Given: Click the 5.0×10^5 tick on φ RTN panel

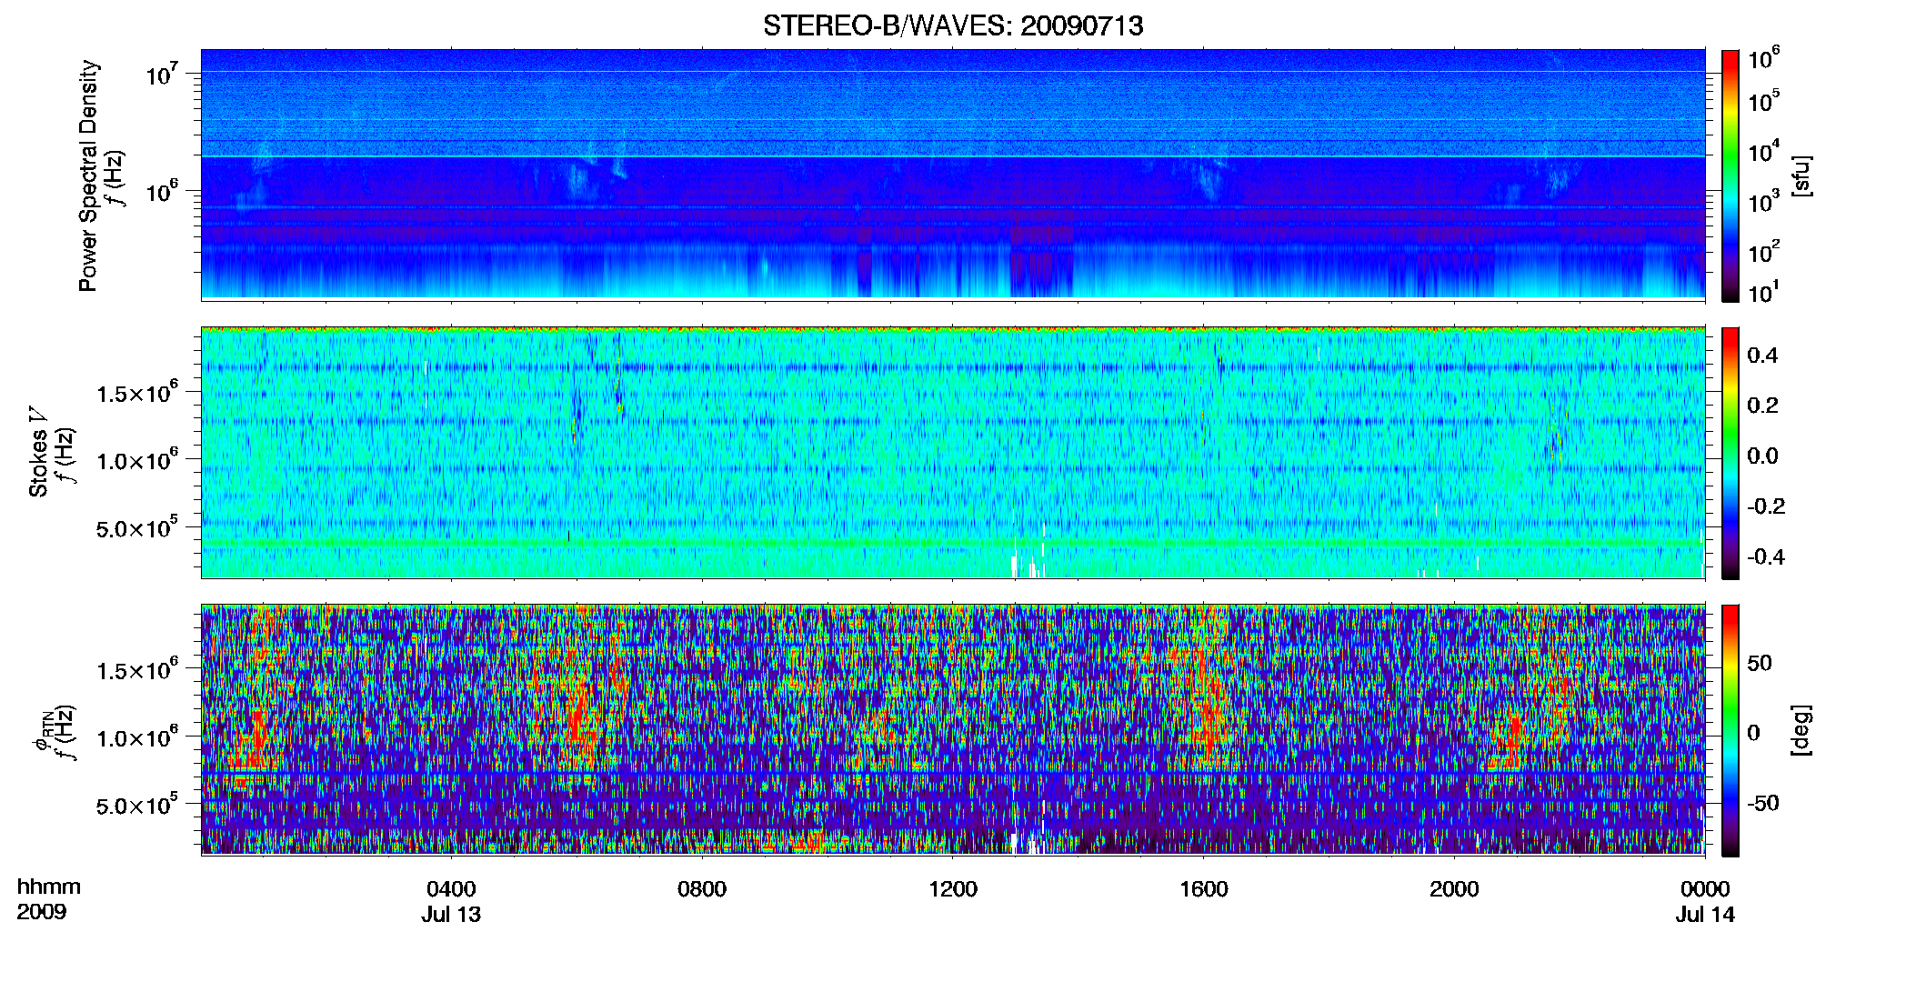Looking at the screenshot, I should [x=137, y=805].
